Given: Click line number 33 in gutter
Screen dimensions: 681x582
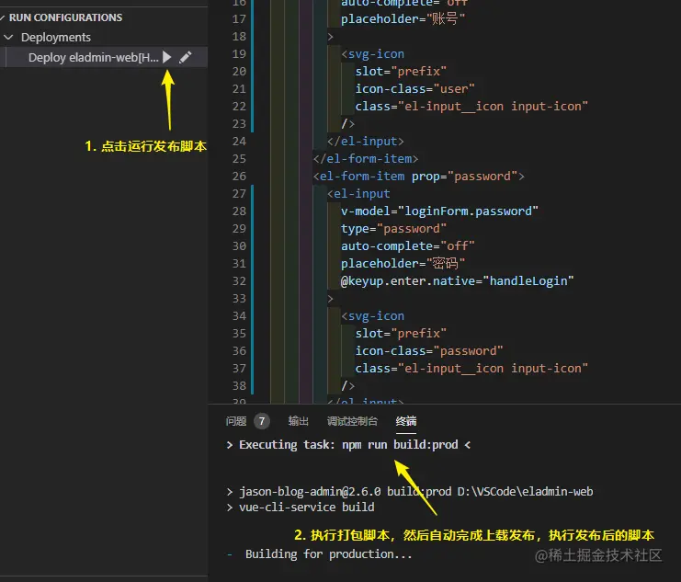Looking at the screenshot, I should (239, 299).
